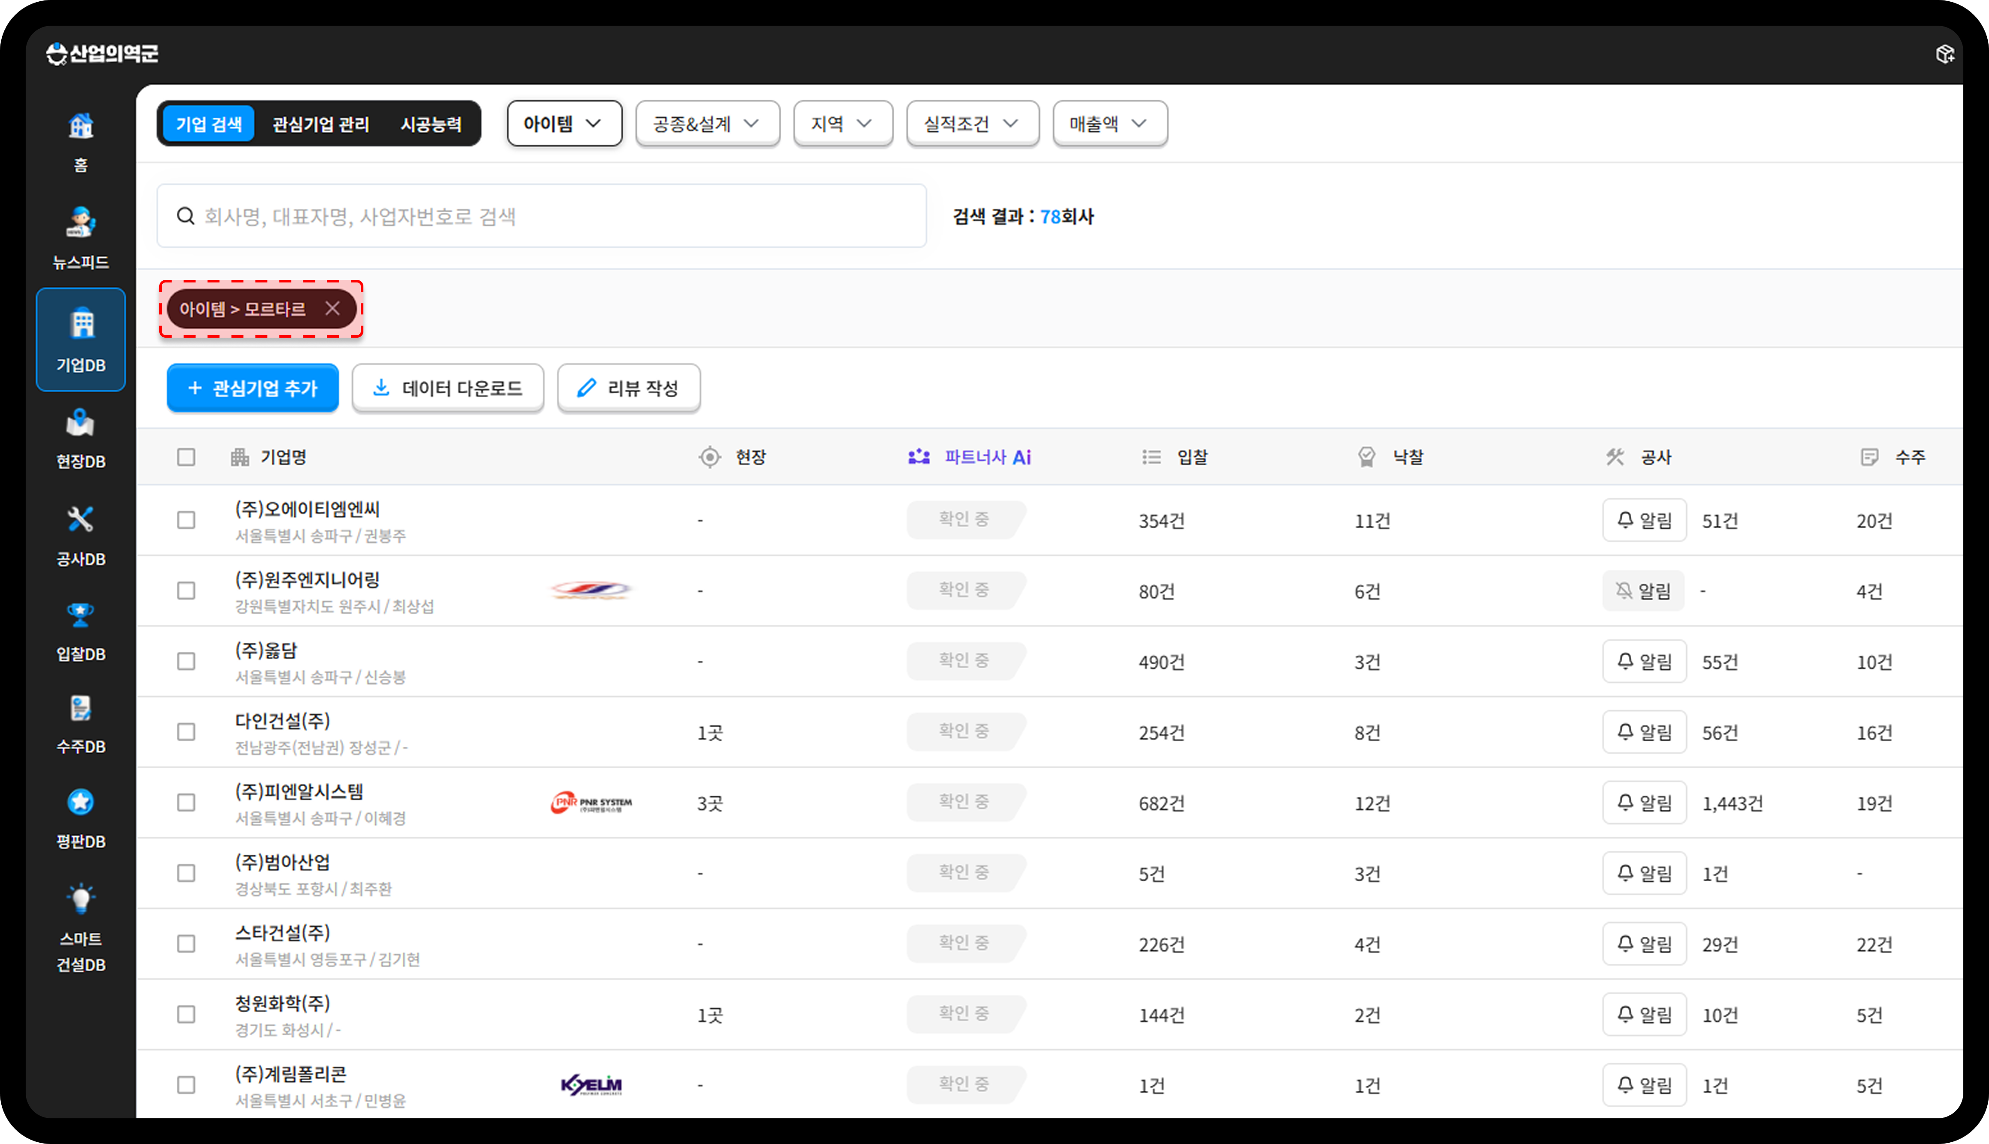The height and width of the screenshot is (1144, 1989).
Task: Switch to the 관심기업 관리 tab
Action: pyautogui.click(x=321, y=124)
